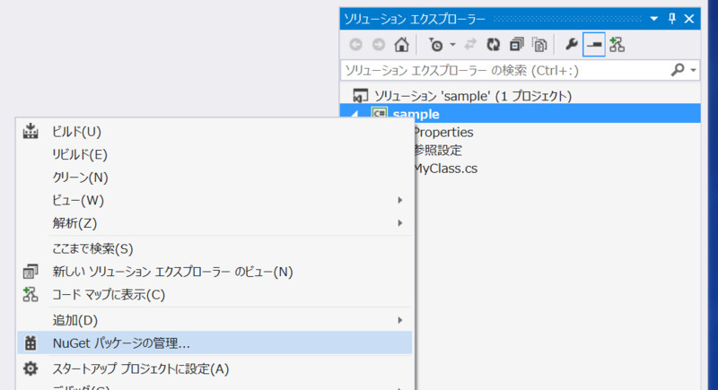Select ソリューション 'sample' node

point(473,96)
